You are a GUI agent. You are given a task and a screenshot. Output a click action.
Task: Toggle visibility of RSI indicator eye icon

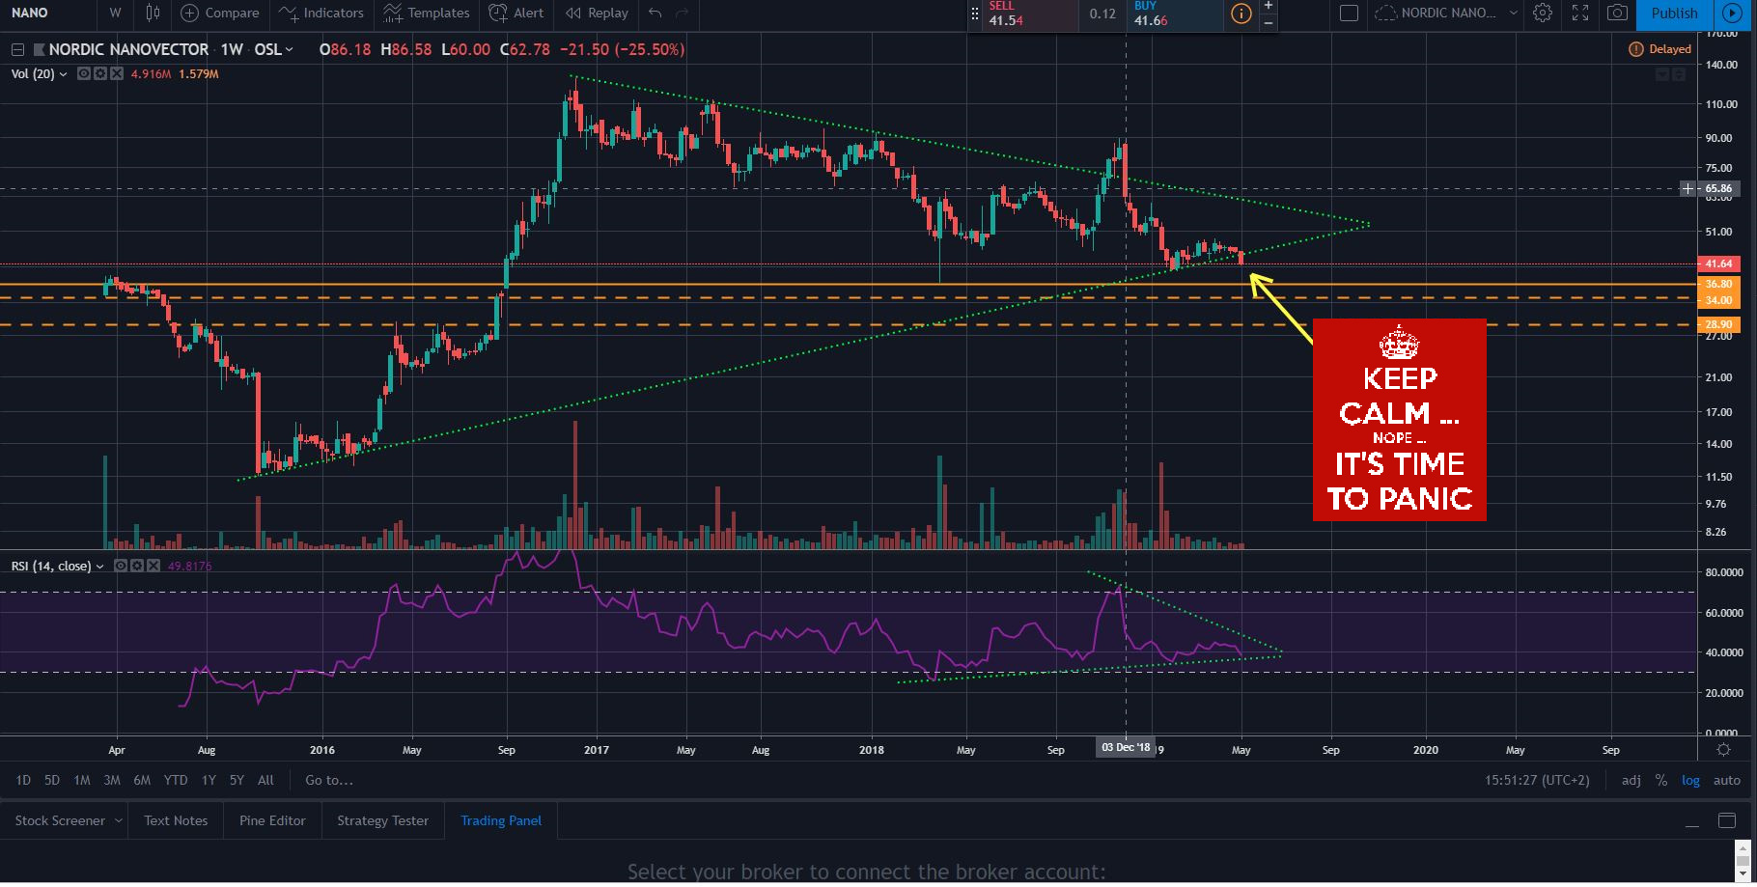tap(121, 567)
